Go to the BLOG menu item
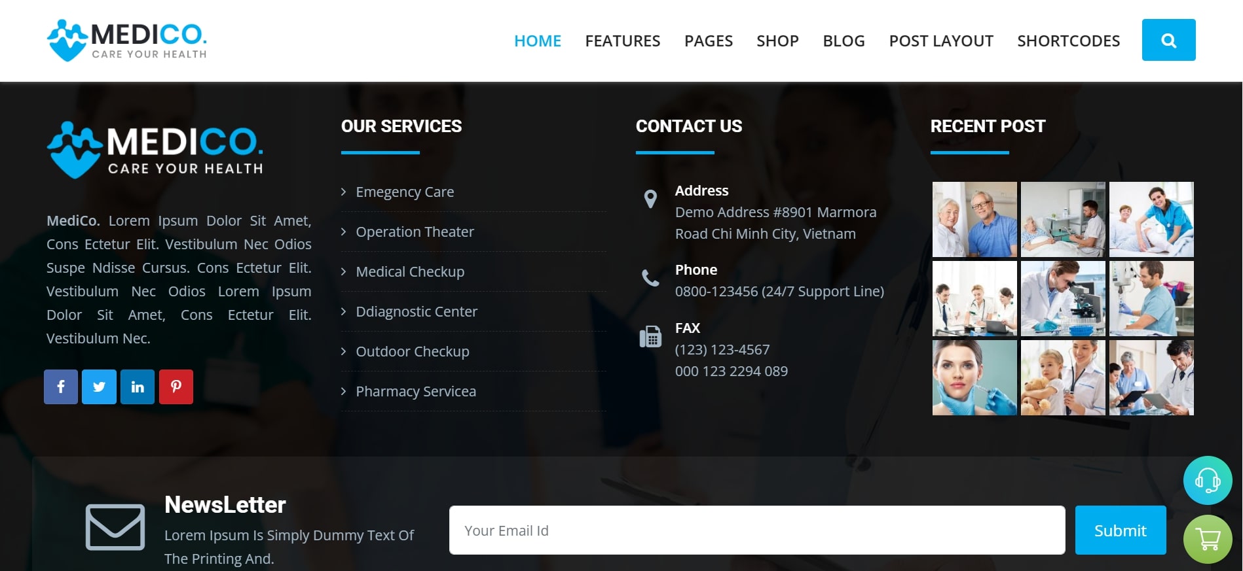This screenshot has height=571, width=1243. tap(844, 41)
